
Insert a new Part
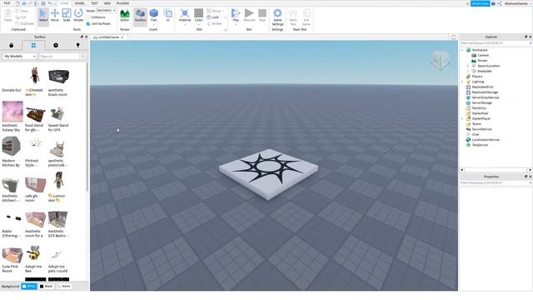click(153, 16)
